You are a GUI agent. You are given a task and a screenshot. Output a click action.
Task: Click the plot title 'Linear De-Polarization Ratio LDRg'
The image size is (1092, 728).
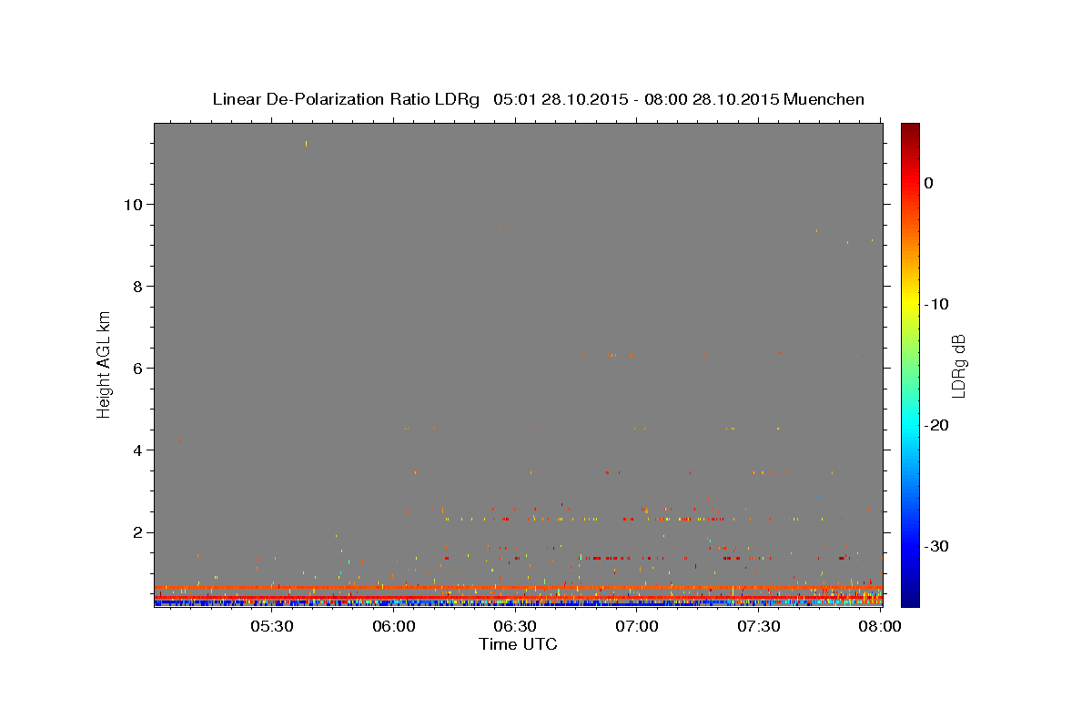(x=345, y=99)
